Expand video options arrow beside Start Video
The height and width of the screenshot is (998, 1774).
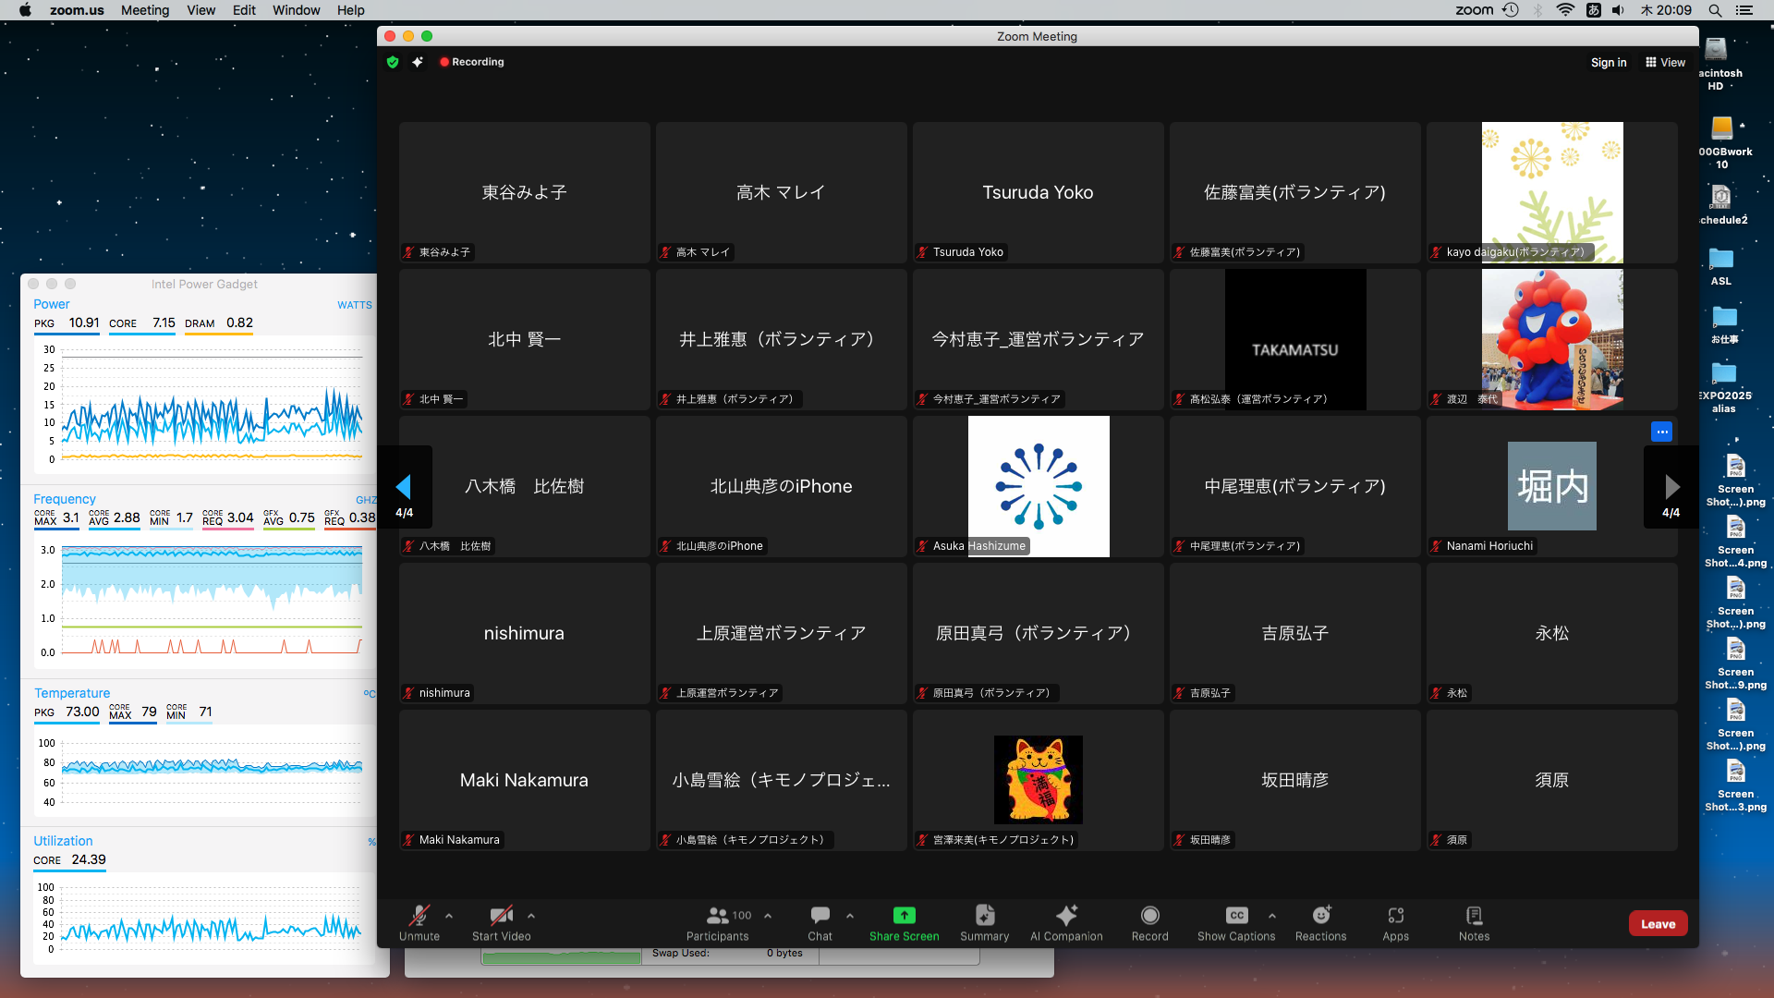click(x=531, y=916)
